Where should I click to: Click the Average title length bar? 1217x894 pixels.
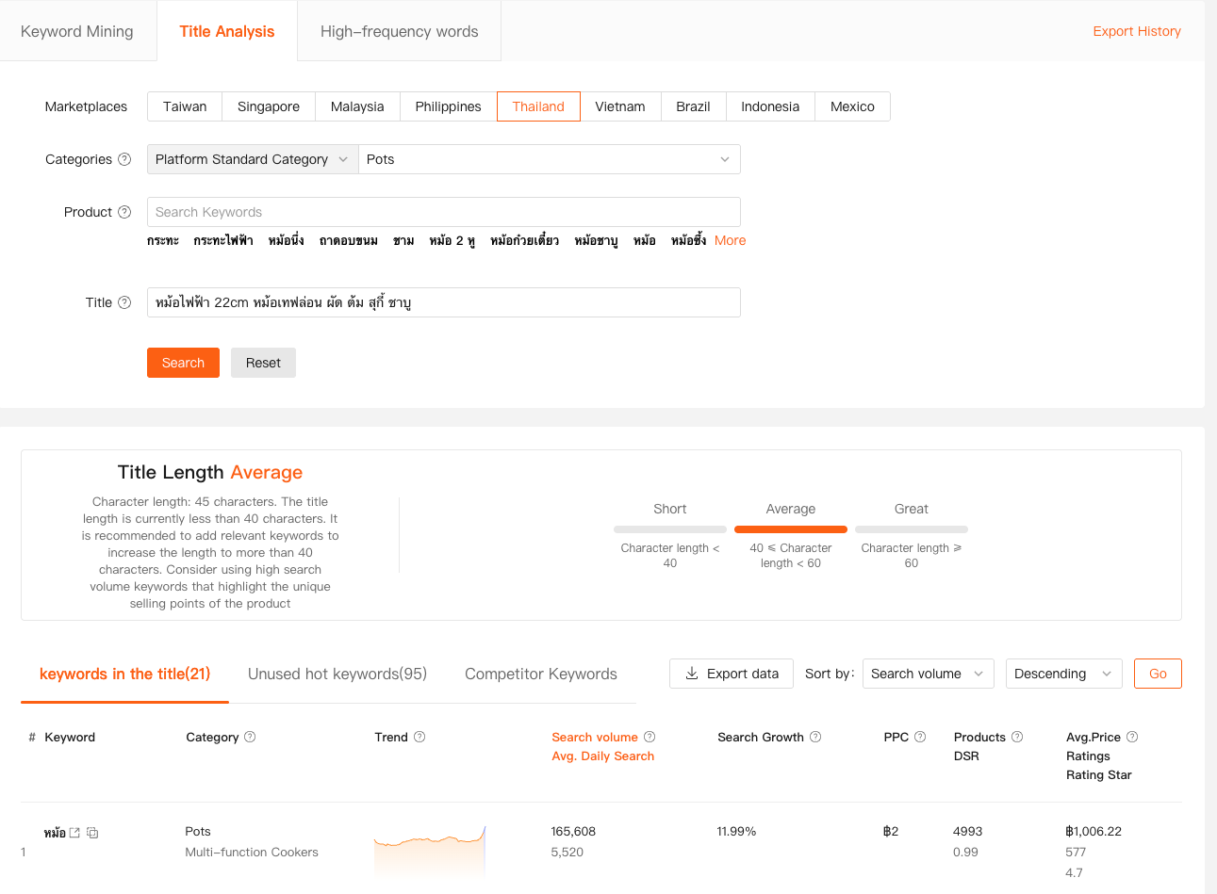tap(790, 529)
